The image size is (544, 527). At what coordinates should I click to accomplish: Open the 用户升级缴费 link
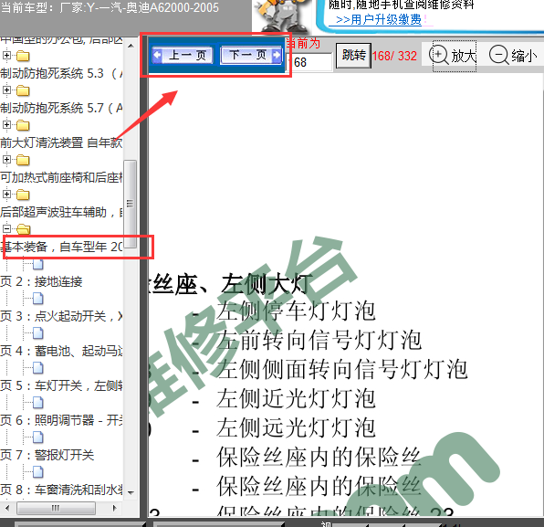click(379, 19)
